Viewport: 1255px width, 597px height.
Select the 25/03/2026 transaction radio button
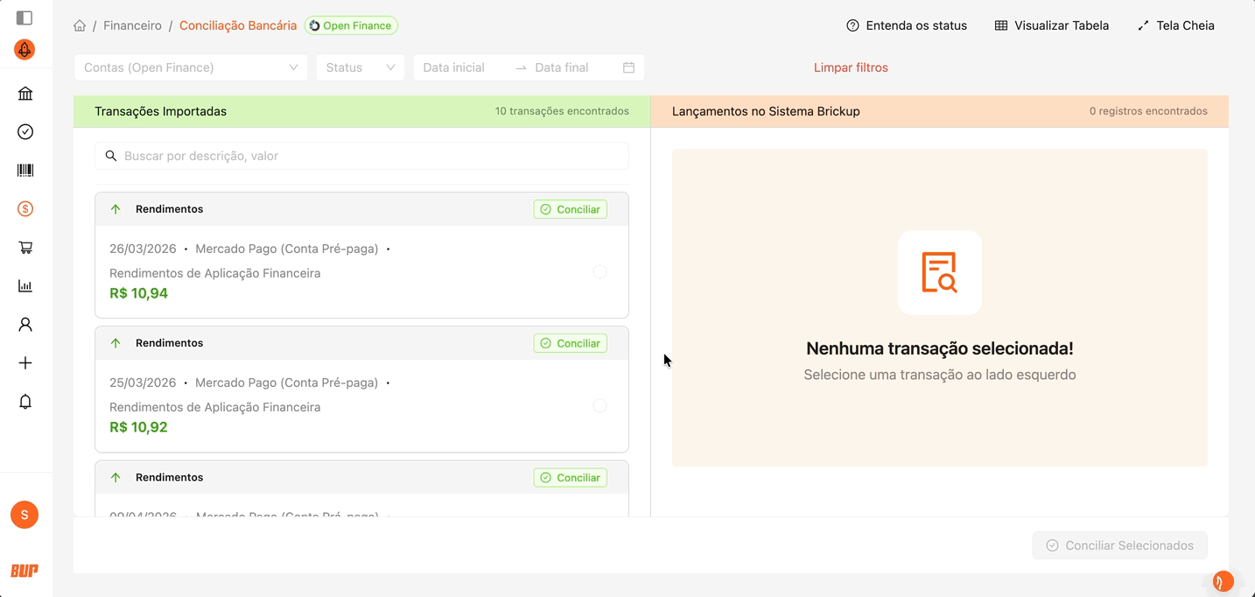599,406
